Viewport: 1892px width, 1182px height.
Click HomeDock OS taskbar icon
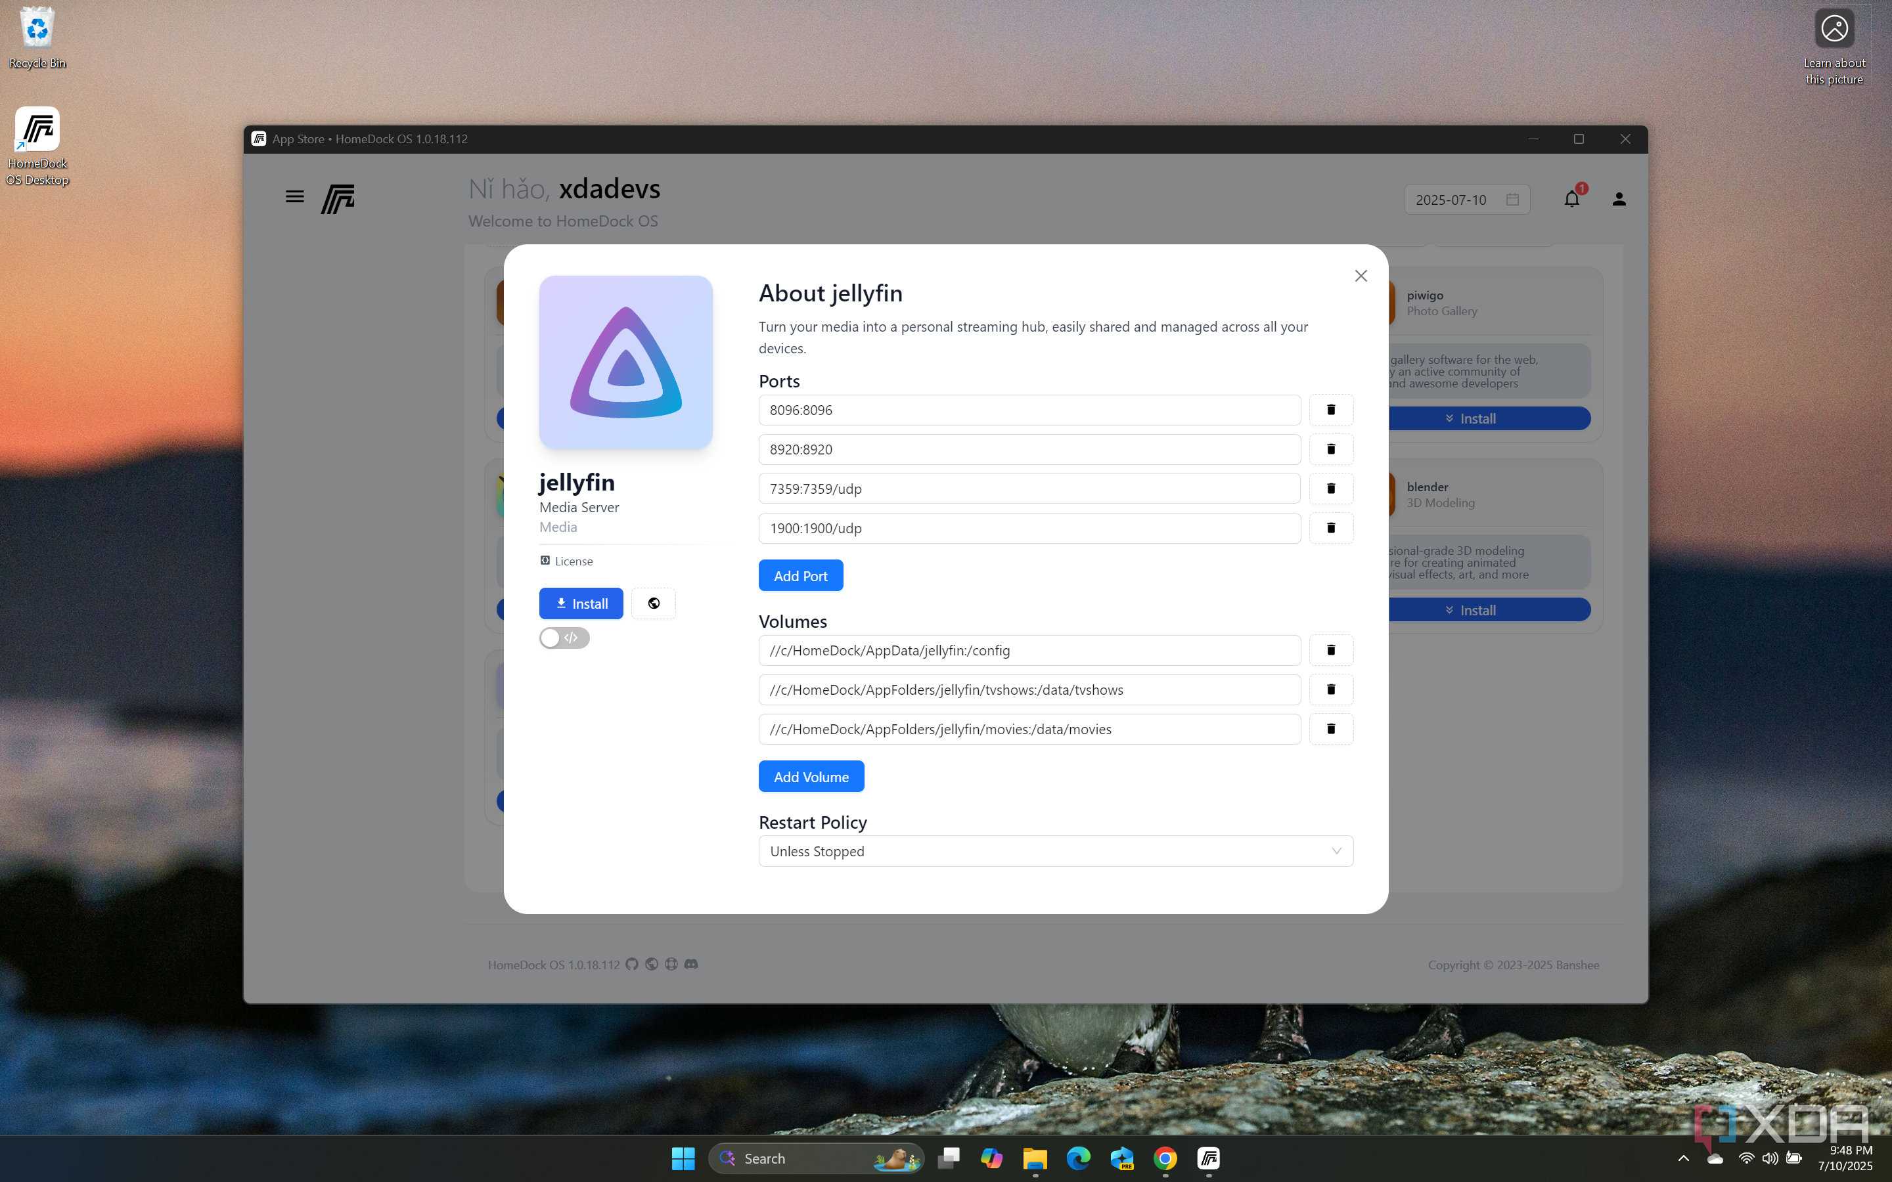[1209, 1158]
